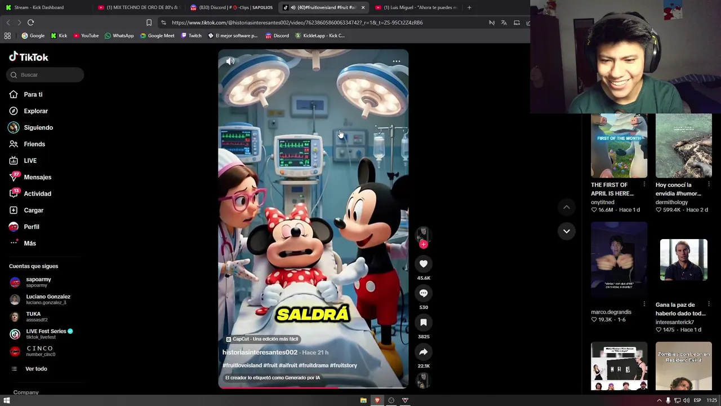This screenshot has width=721, height=406.
Task: Open the browser apps grid icon
Action: coord(7,36)
